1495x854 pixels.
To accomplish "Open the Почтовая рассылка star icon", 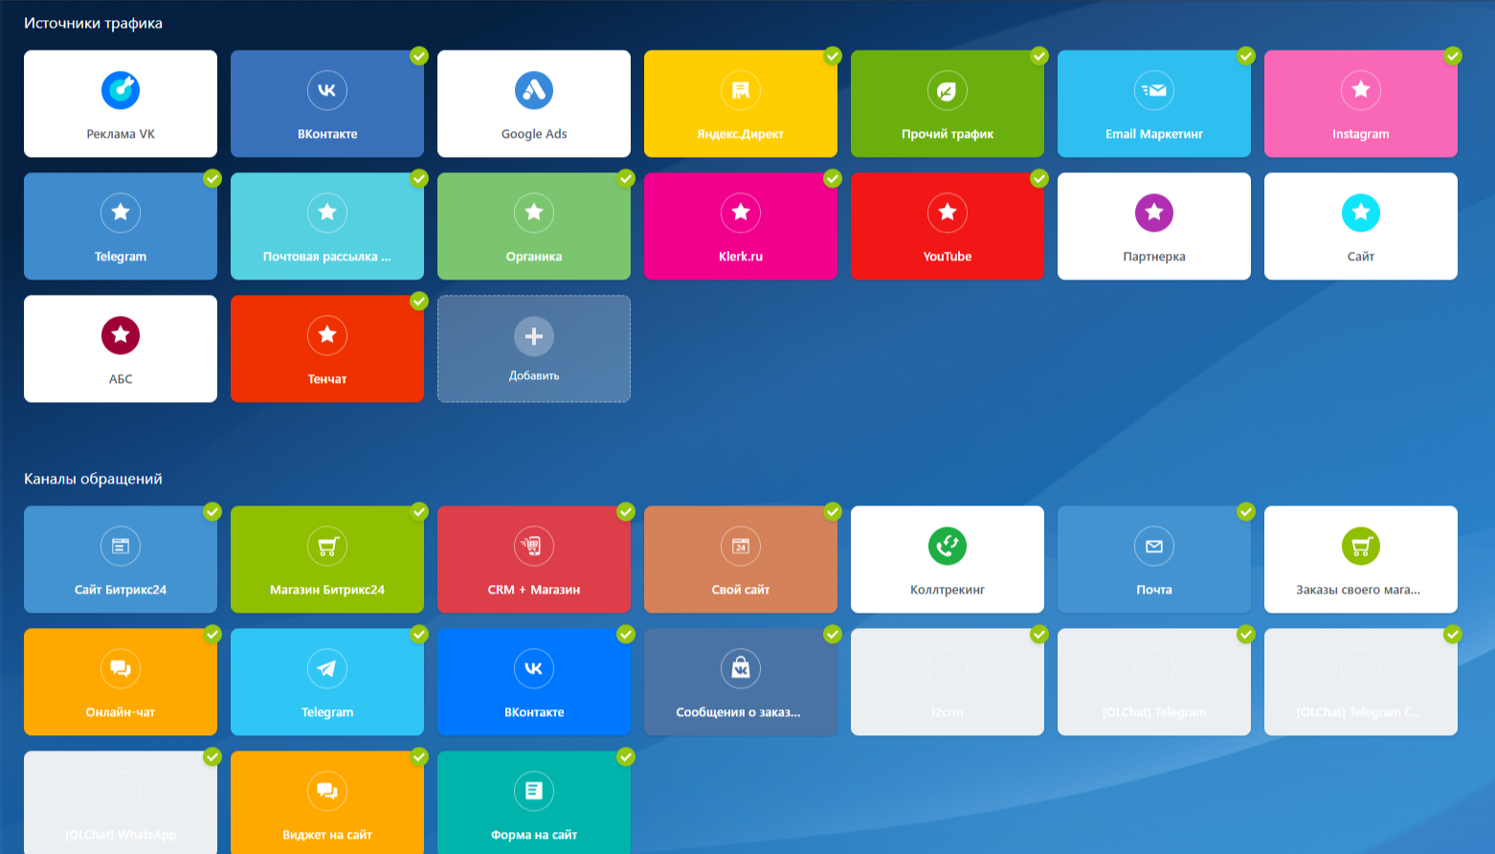I will coord(327,213).
